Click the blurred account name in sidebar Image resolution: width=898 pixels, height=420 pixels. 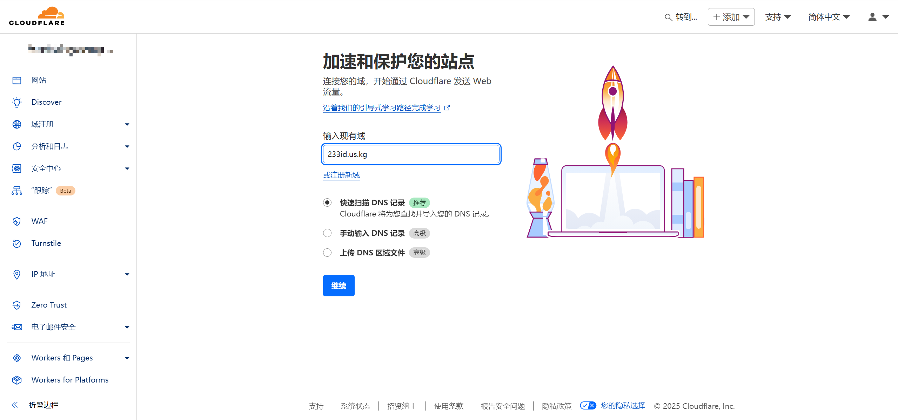tap(71, 49)
